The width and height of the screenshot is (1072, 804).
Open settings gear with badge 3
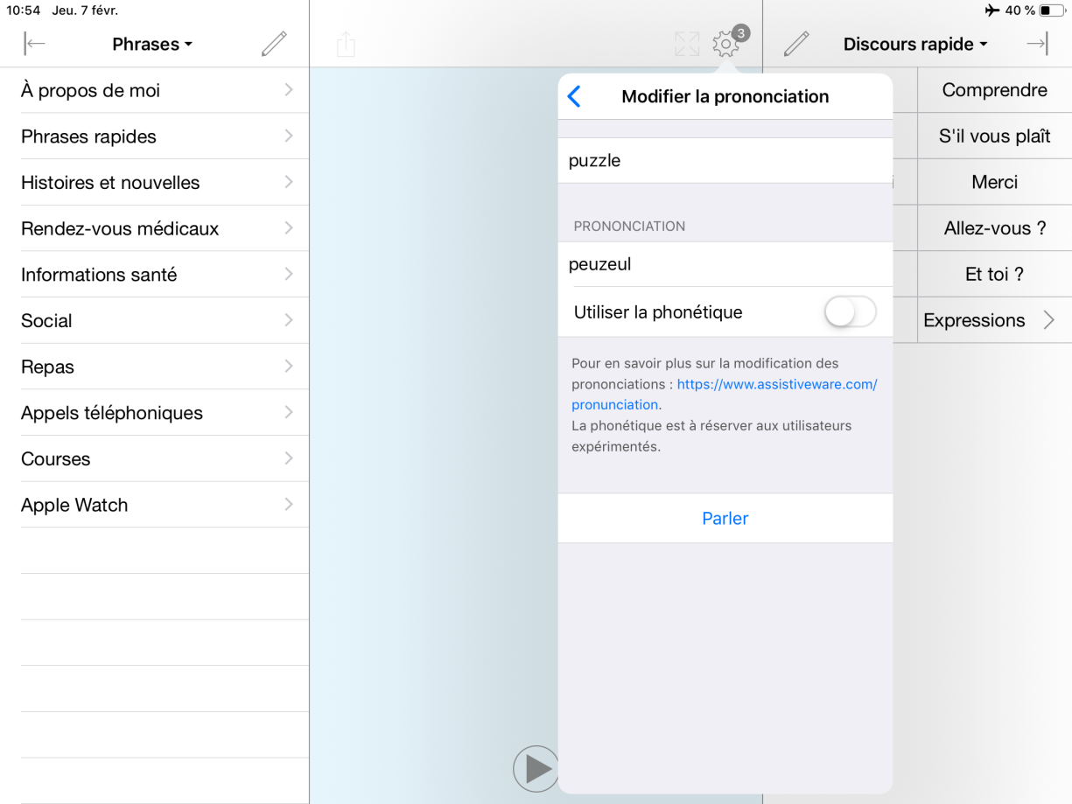tap(725, 43)
